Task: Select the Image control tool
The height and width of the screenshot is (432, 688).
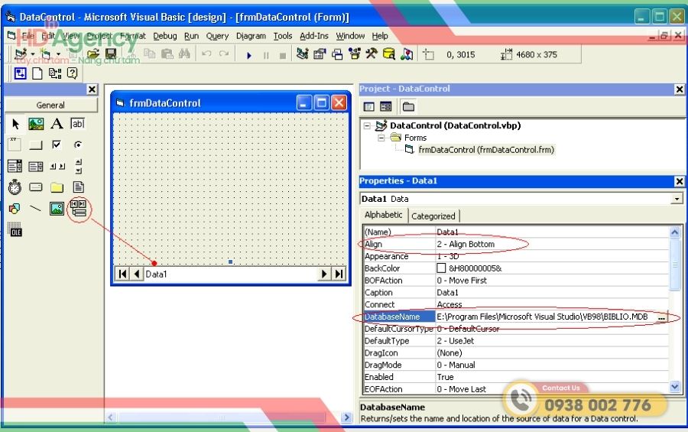Action: coord(57,209)
